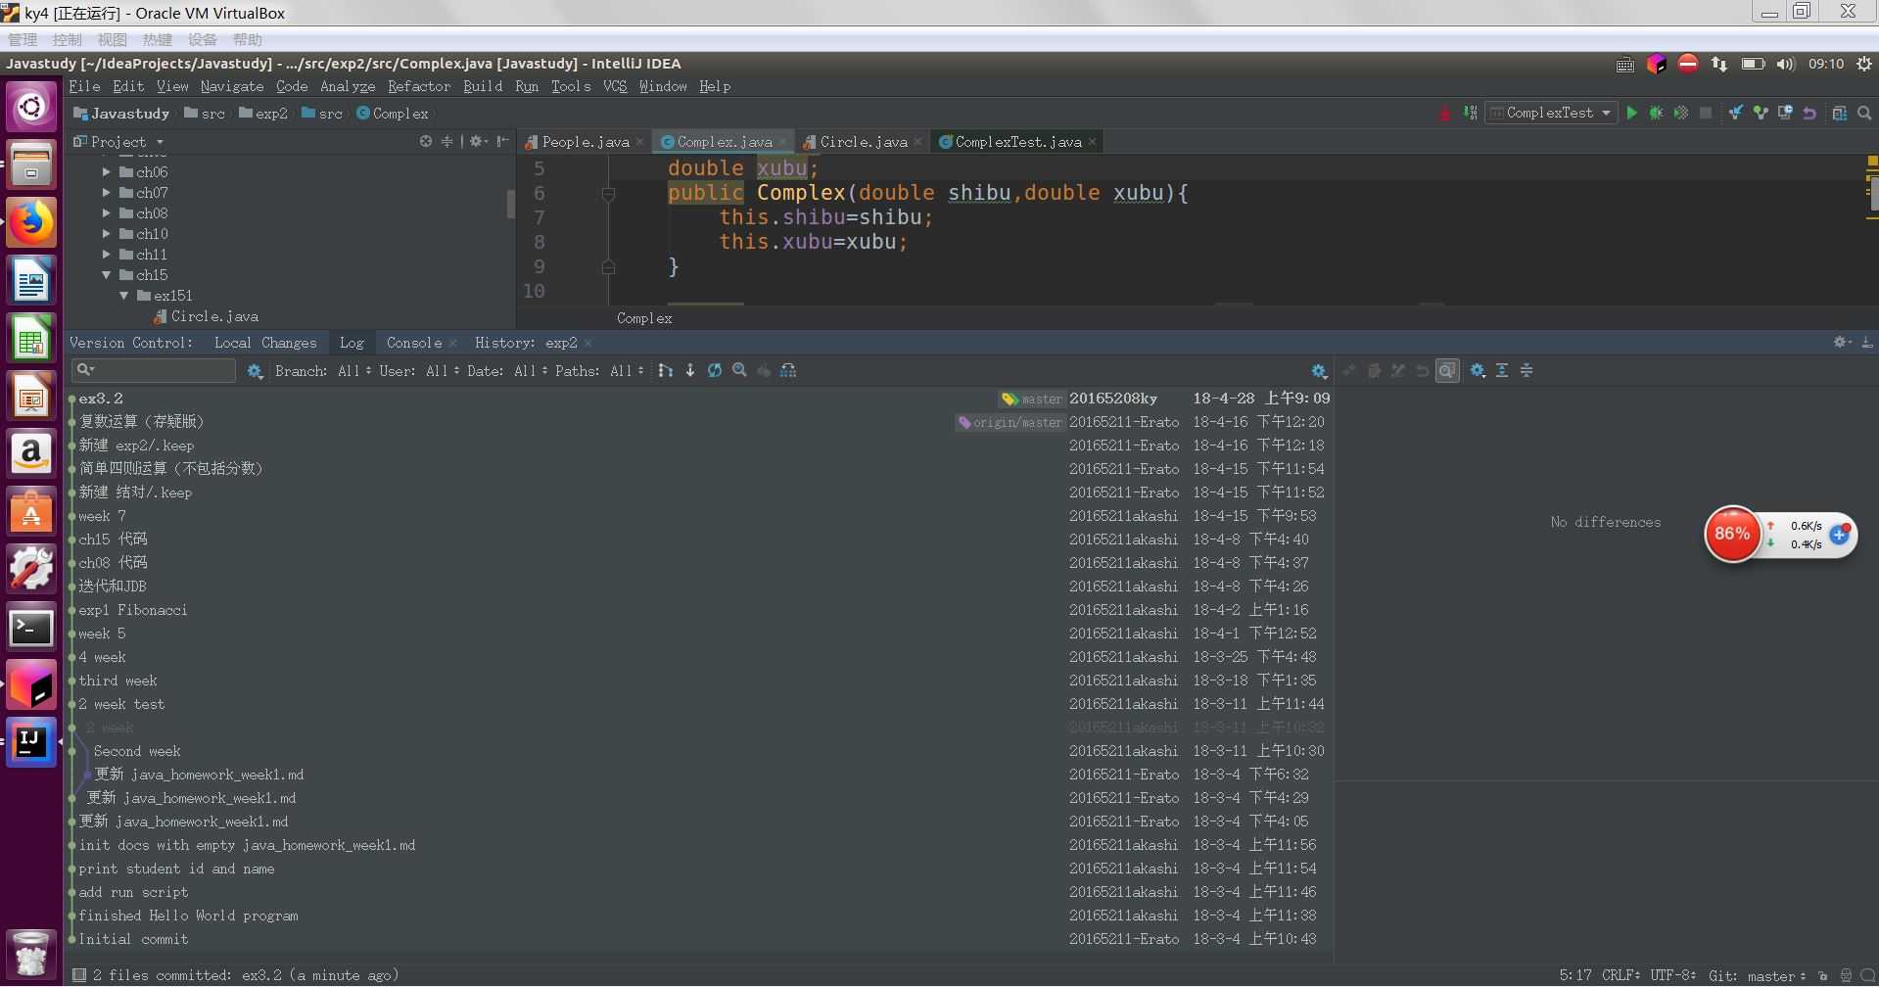Click the VCS Commit icon in toolbar
Image resolution: width=1879 pixels, height=987 pixels.
tap(1761, 114)
